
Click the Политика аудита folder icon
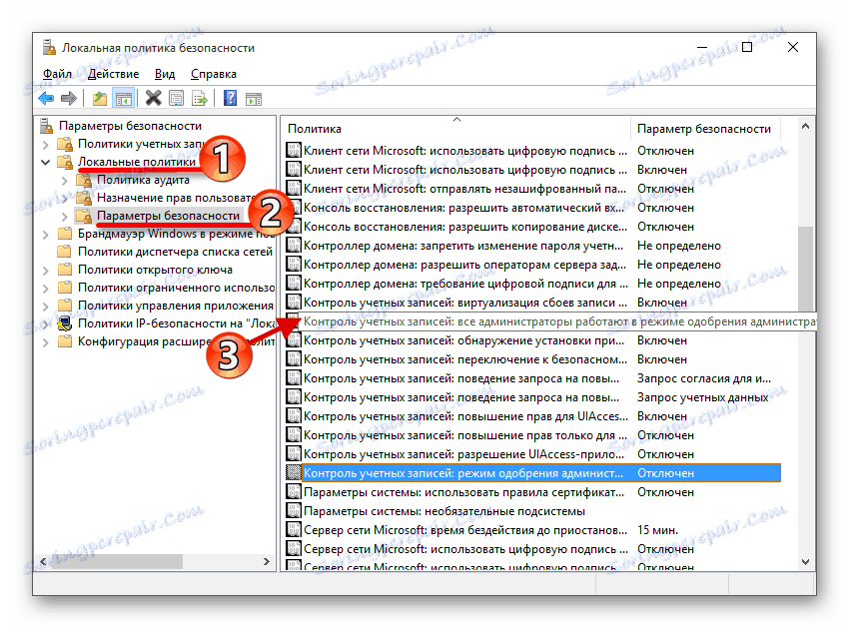84,180
